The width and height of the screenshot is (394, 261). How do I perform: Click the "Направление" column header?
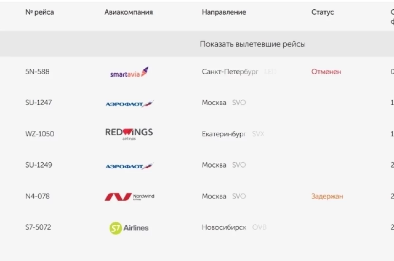(224, 12)
